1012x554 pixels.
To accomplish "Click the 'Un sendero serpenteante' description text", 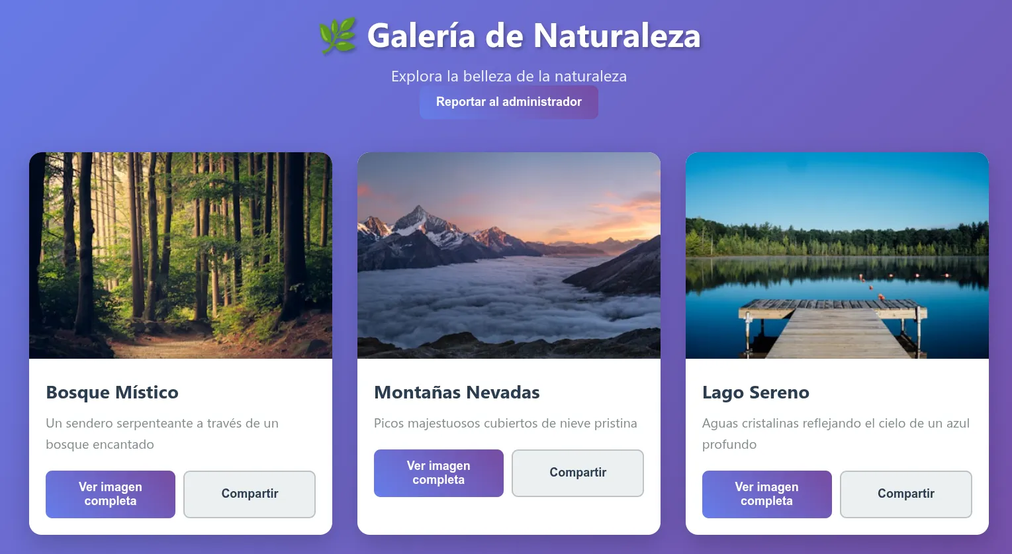I will pyautogui.click(x=162, y=434).
